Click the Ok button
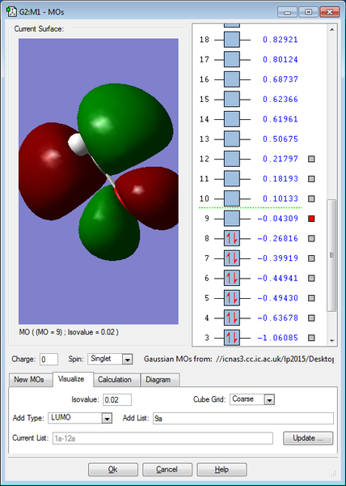The image size is (346, 486). [x=113, y=470]
